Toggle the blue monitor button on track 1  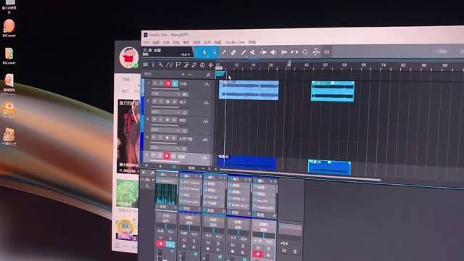[x=175, y=84]
